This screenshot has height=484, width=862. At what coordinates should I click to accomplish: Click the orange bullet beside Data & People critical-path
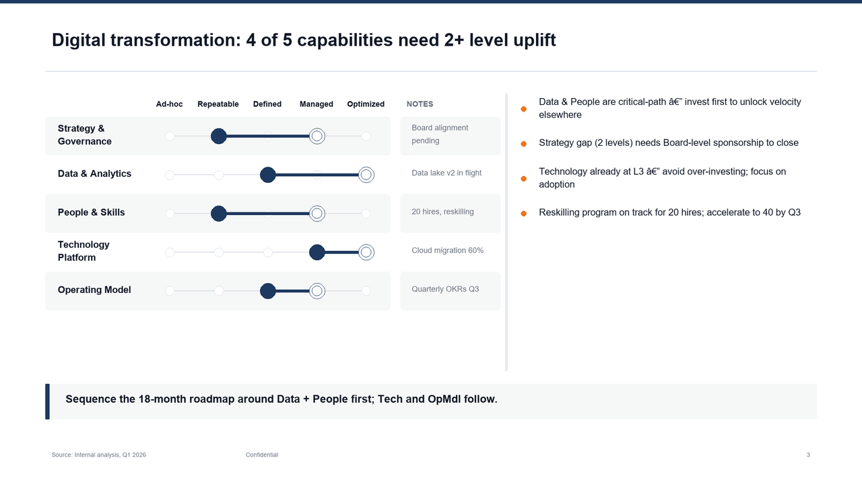click(523, 109)
